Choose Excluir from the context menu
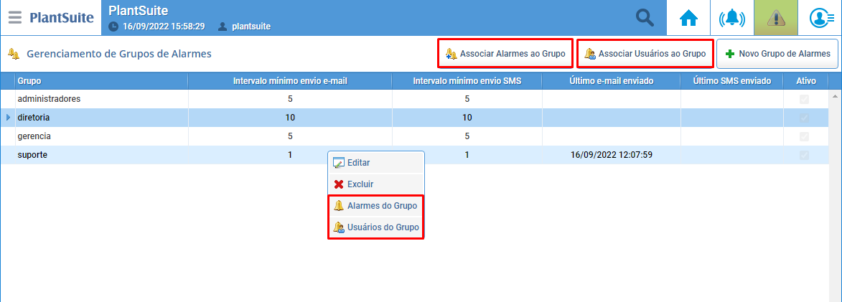This screenshot has width=842, height=302. [376, 184]
